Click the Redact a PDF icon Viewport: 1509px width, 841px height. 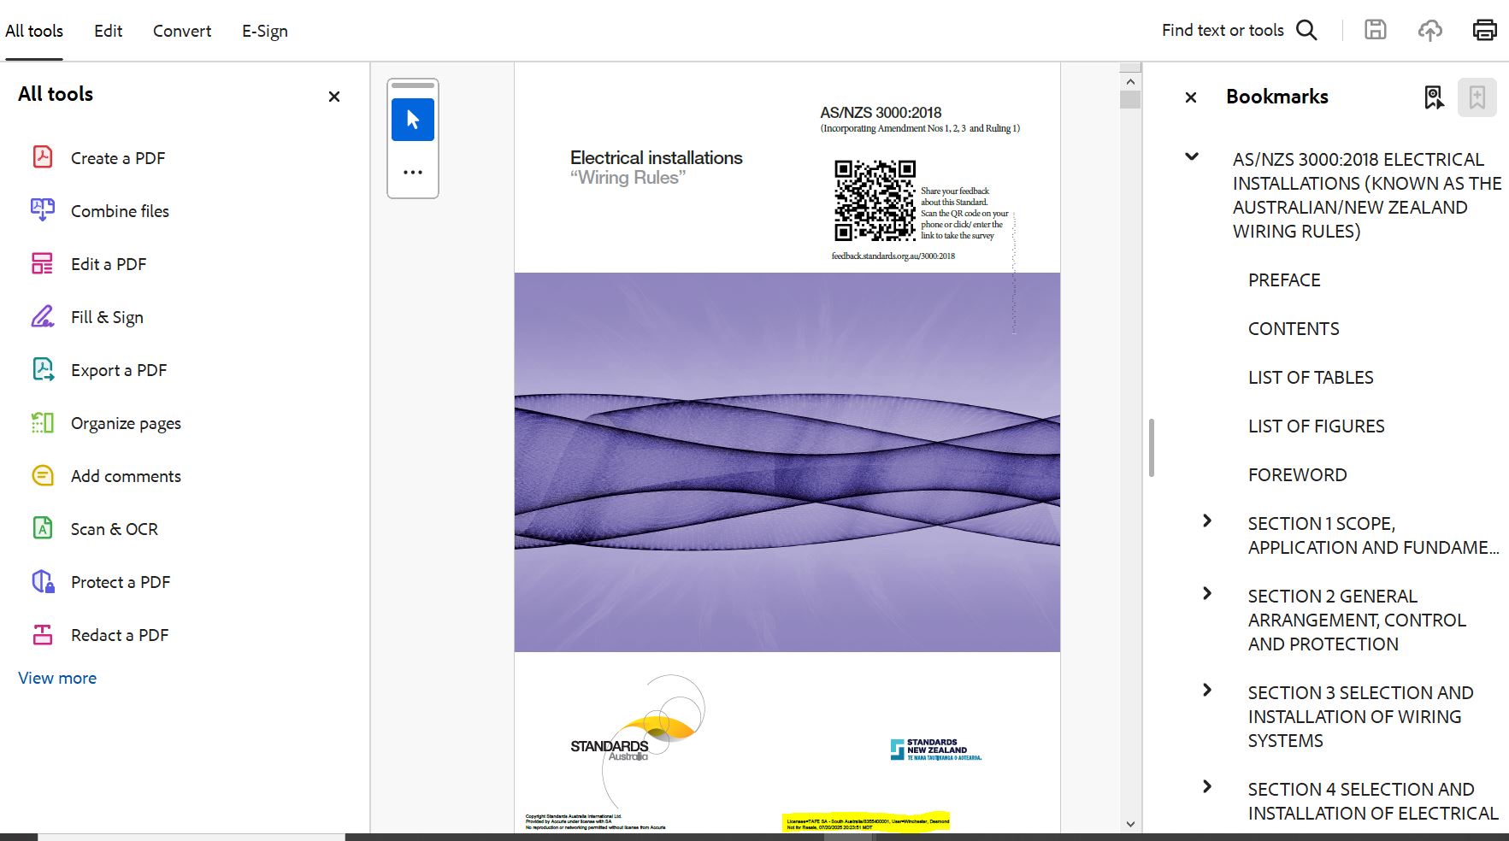43,635
